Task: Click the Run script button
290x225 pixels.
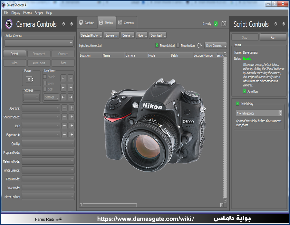Action: coord(273,37)
